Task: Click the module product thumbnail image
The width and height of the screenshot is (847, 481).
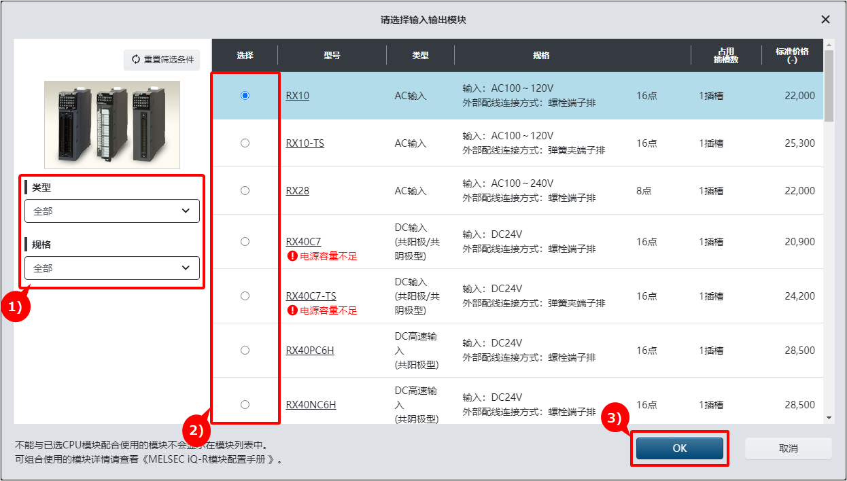Action: (x=112, y=125)
